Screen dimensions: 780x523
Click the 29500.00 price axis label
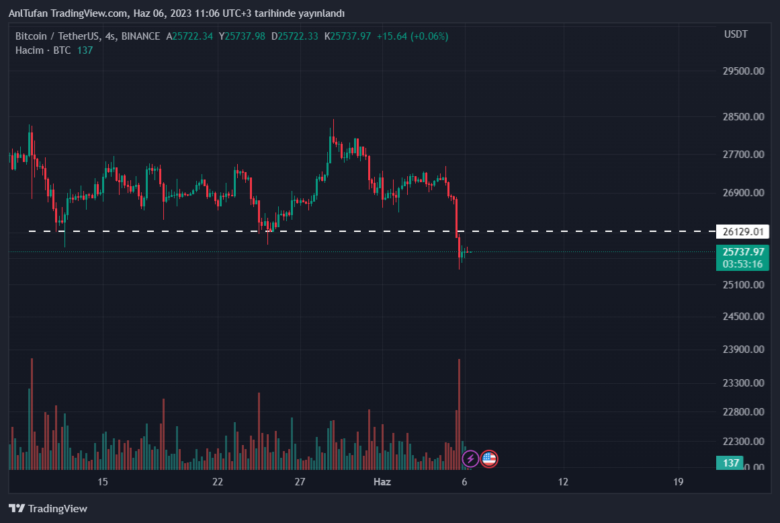point(744,71)
